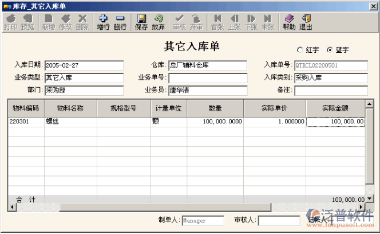
Task: Click the 物料编码 column header
Action: pyautogui.click(x=25, y=107)
